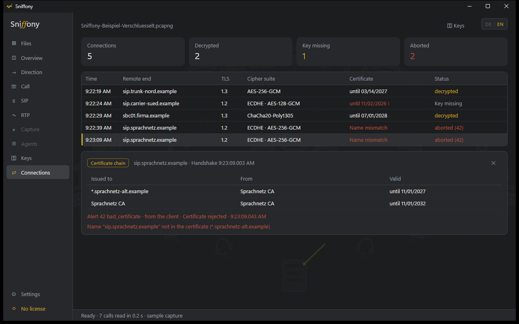Select the Connections summary card
The width and height of the screenshot is (519, 324).
pyautogui.click(x=133, y=52)
